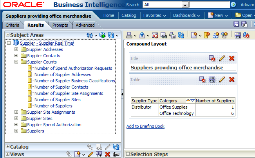Remove the Title view with red X
This screenshot has width=255, height=158.
tap(231, 58)
